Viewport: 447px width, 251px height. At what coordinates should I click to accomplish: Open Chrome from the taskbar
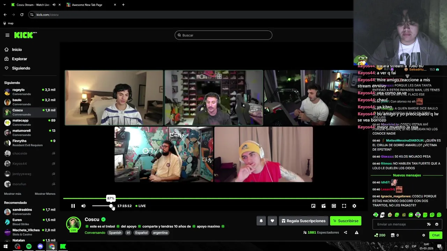(52, 246)
